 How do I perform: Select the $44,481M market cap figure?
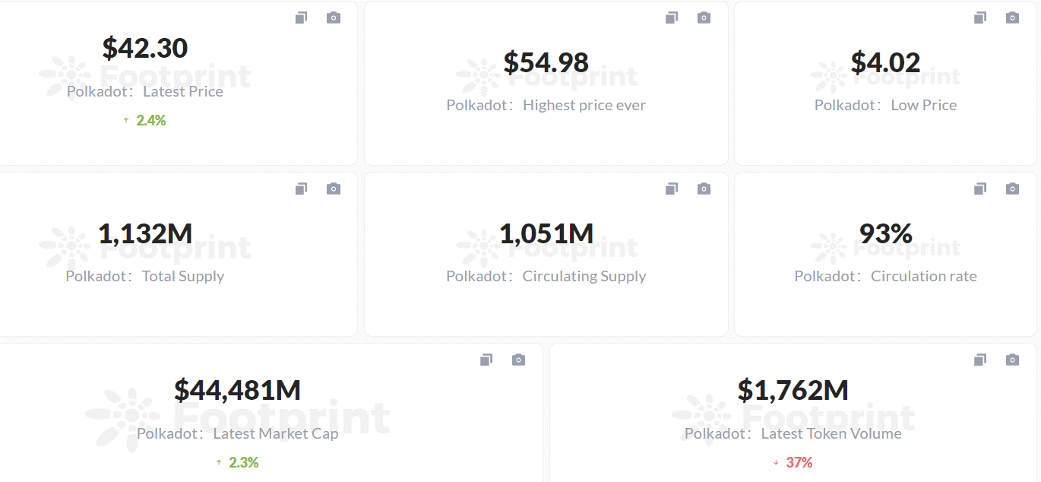pos(237,391)
